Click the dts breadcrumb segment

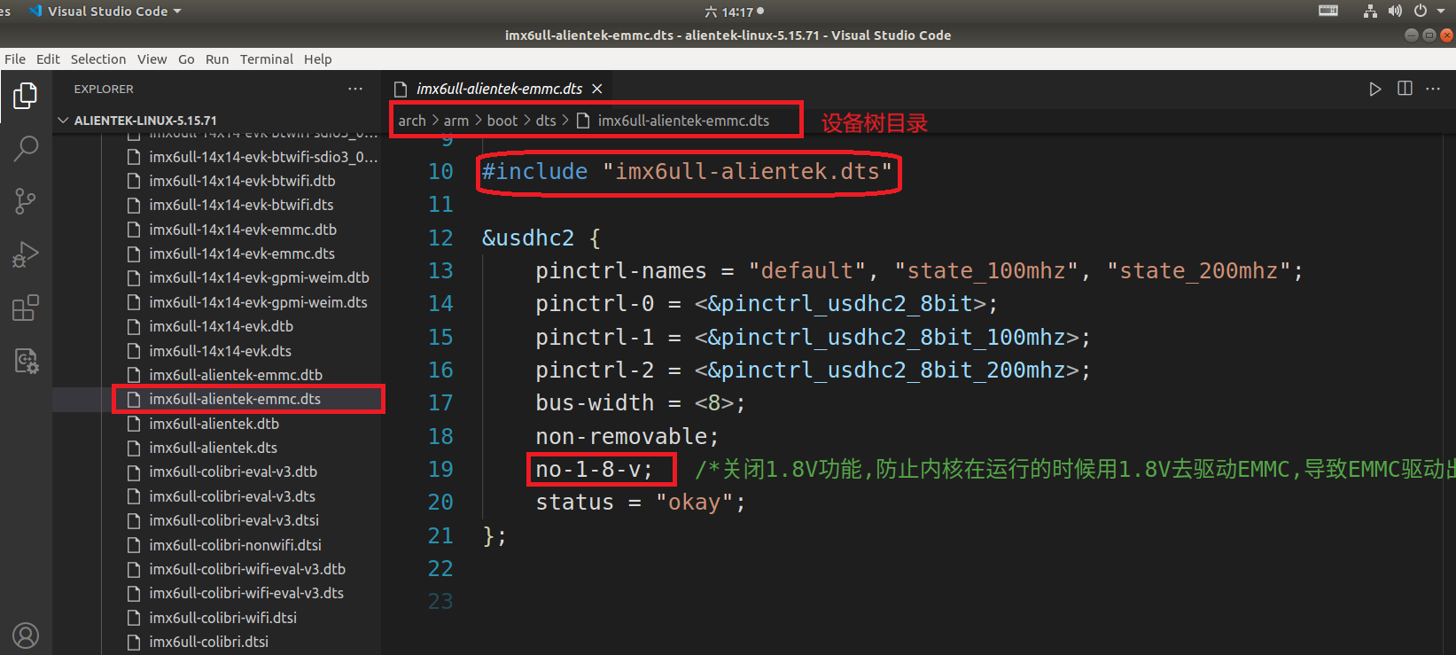[x=546, y=121]
